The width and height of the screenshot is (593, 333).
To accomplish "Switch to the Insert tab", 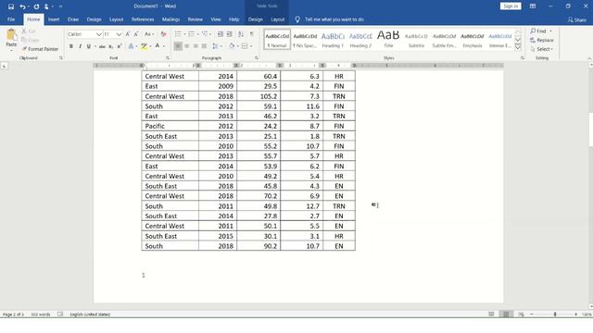I will click(54, 19).
